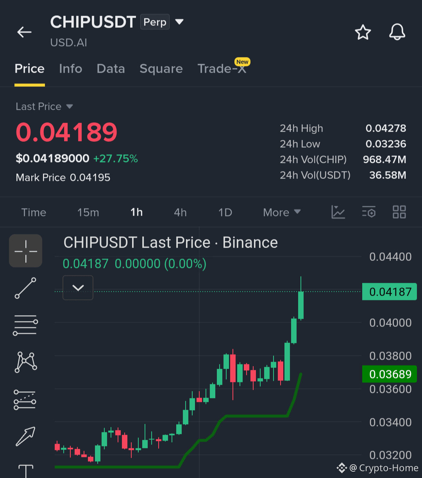Select the text tool

pyautogui.click(x=26, y=471)
